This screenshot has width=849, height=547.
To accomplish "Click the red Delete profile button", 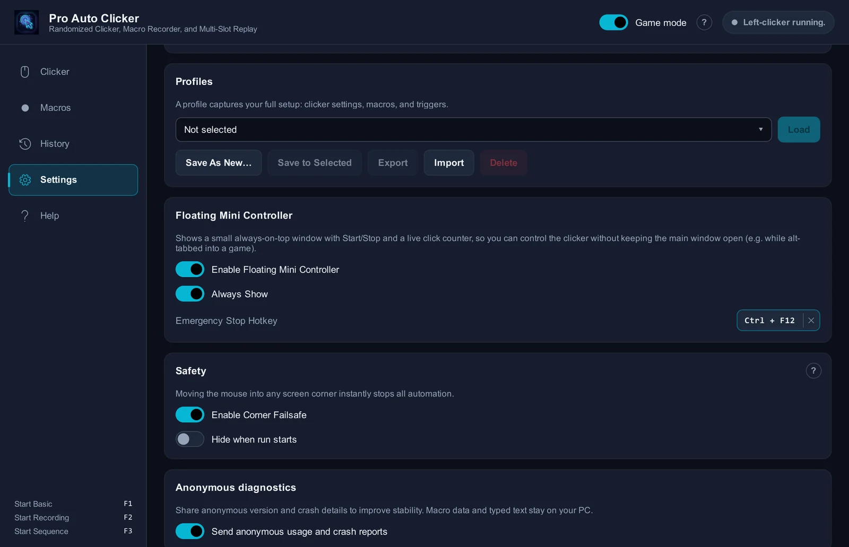I will (x=504, y=163).
